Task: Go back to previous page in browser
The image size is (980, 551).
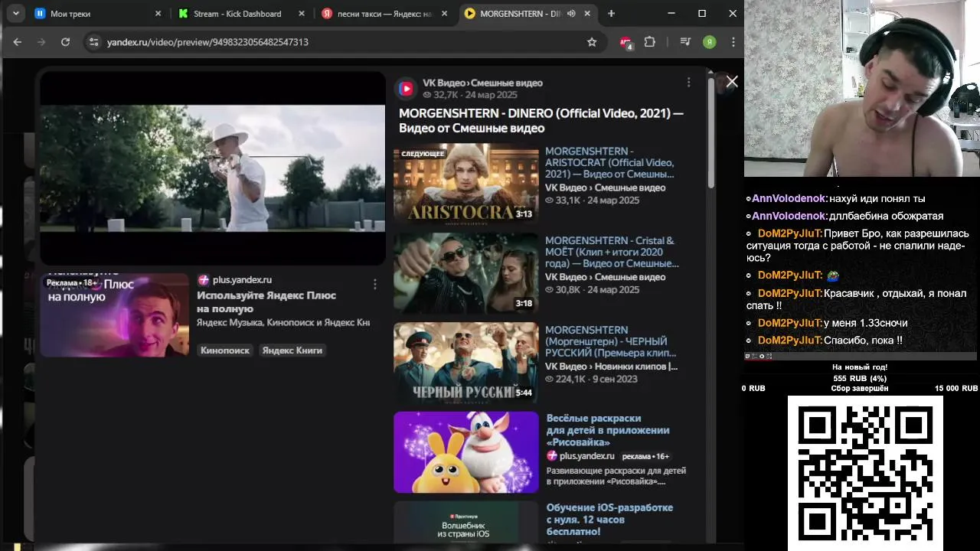Action: coord(18,42)
